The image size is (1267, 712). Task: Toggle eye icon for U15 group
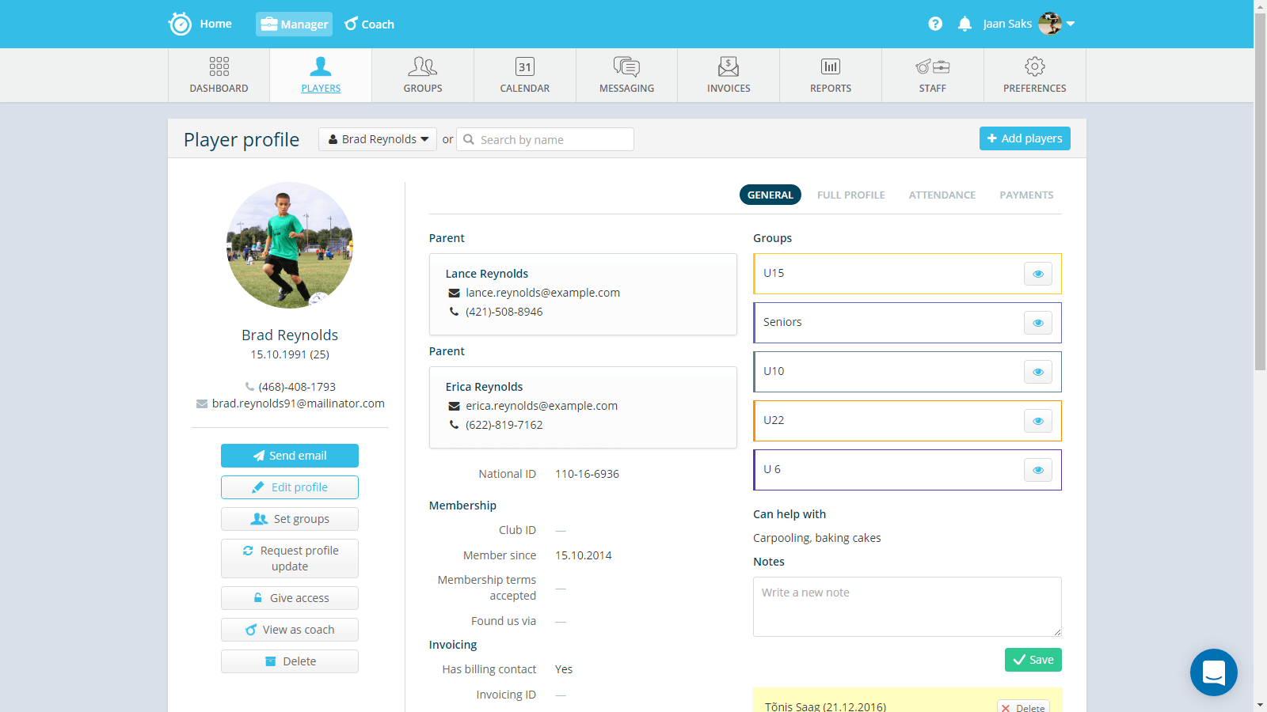(x=1037, y=274)
